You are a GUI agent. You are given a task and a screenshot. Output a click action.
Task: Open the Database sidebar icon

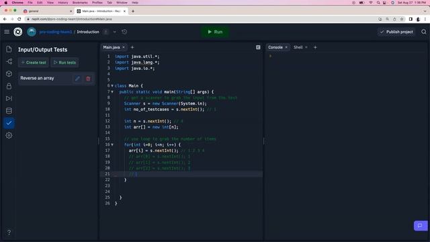pos(9,111)
